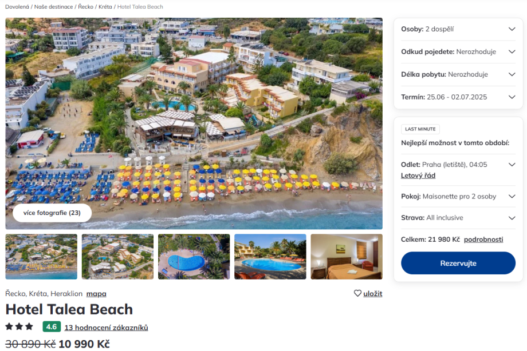The image size is (527, 351).
Task: Open Řecko breadcrumb link
Action: coord(85,7)
